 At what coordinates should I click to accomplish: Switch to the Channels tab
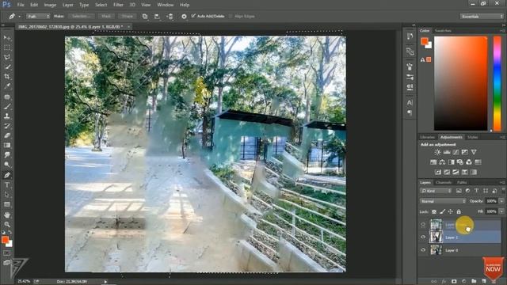tap(444, 183)
